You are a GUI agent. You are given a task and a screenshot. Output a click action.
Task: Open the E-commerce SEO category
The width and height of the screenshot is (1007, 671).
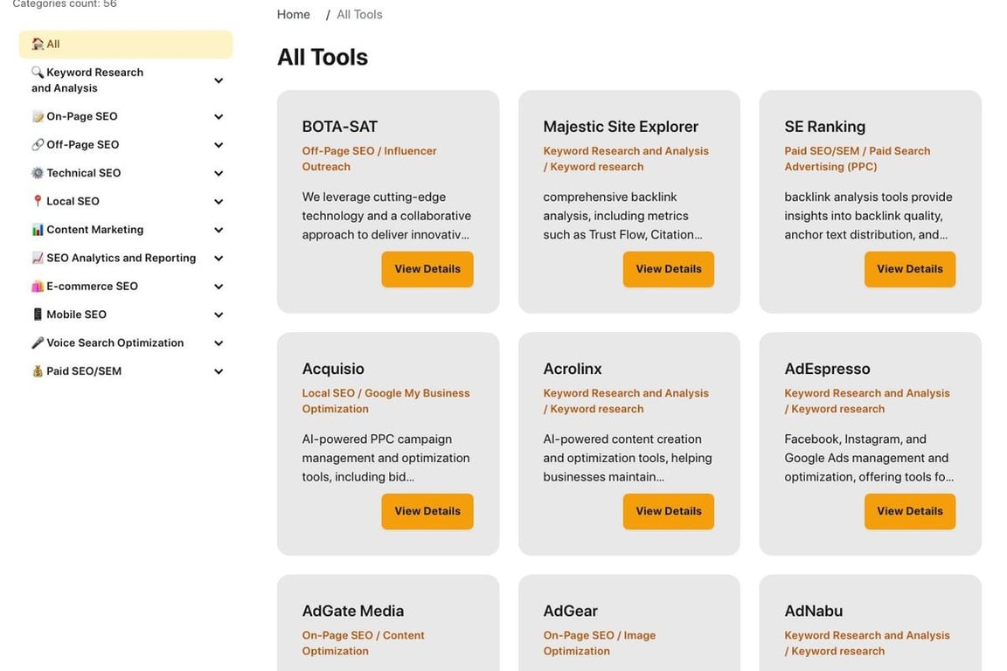(x=92, y=286)
